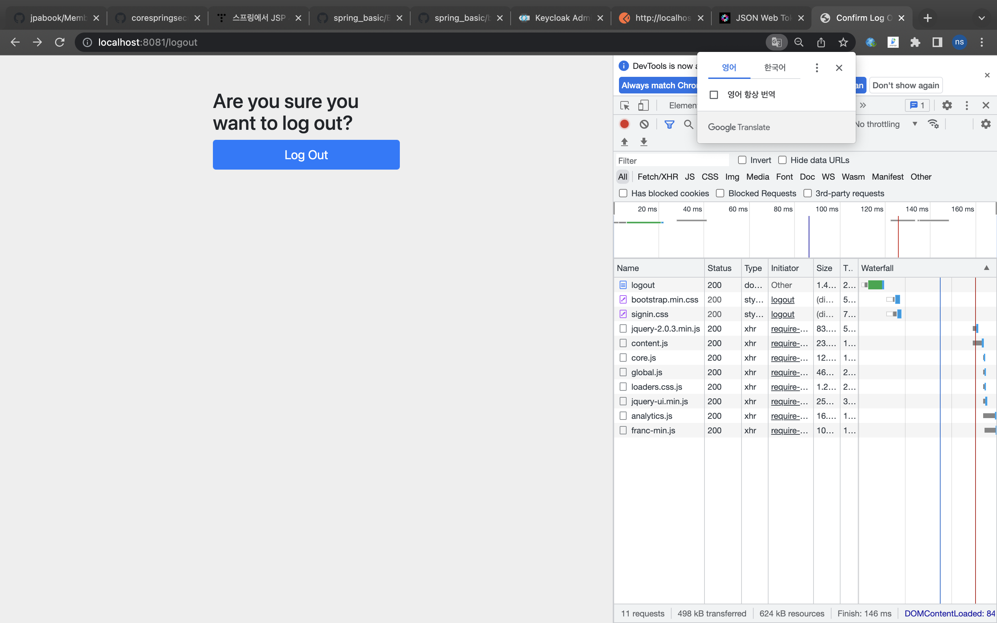Open DevTools settings gear

coord(947,106)
